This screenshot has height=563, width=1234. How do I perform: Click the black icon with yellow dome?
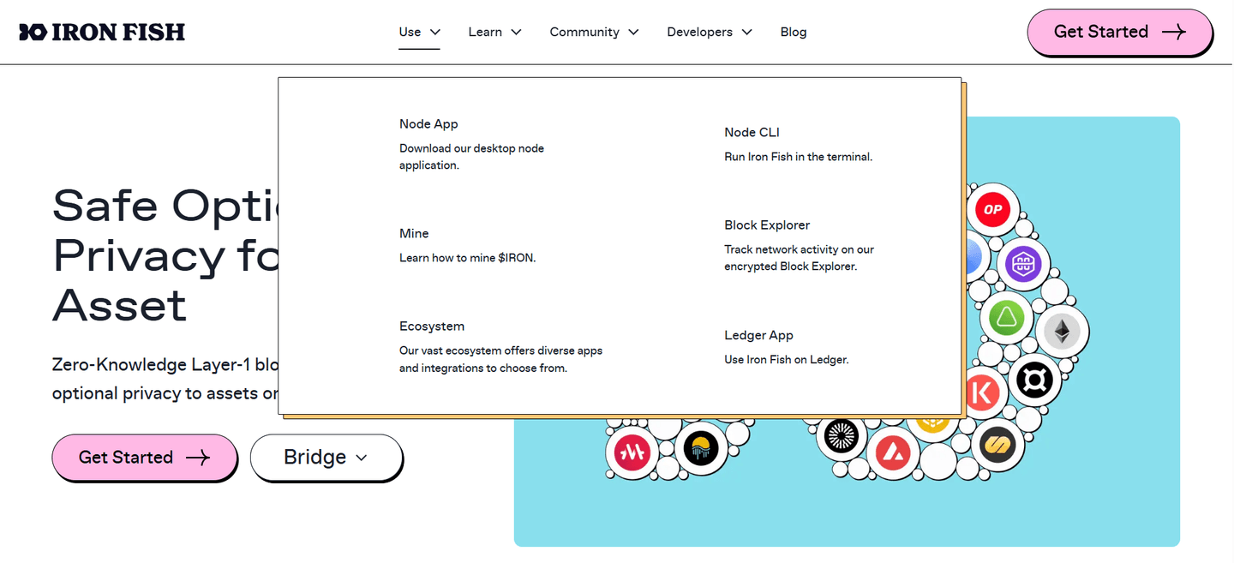[700, 447]
